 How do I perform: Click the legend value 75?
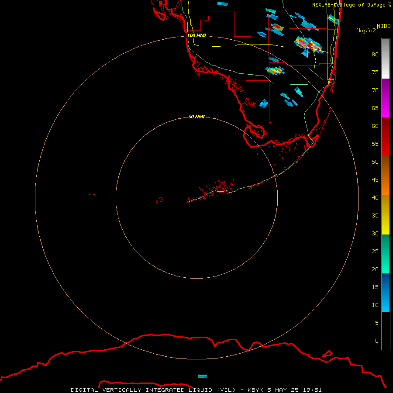(x=375, y=72)
